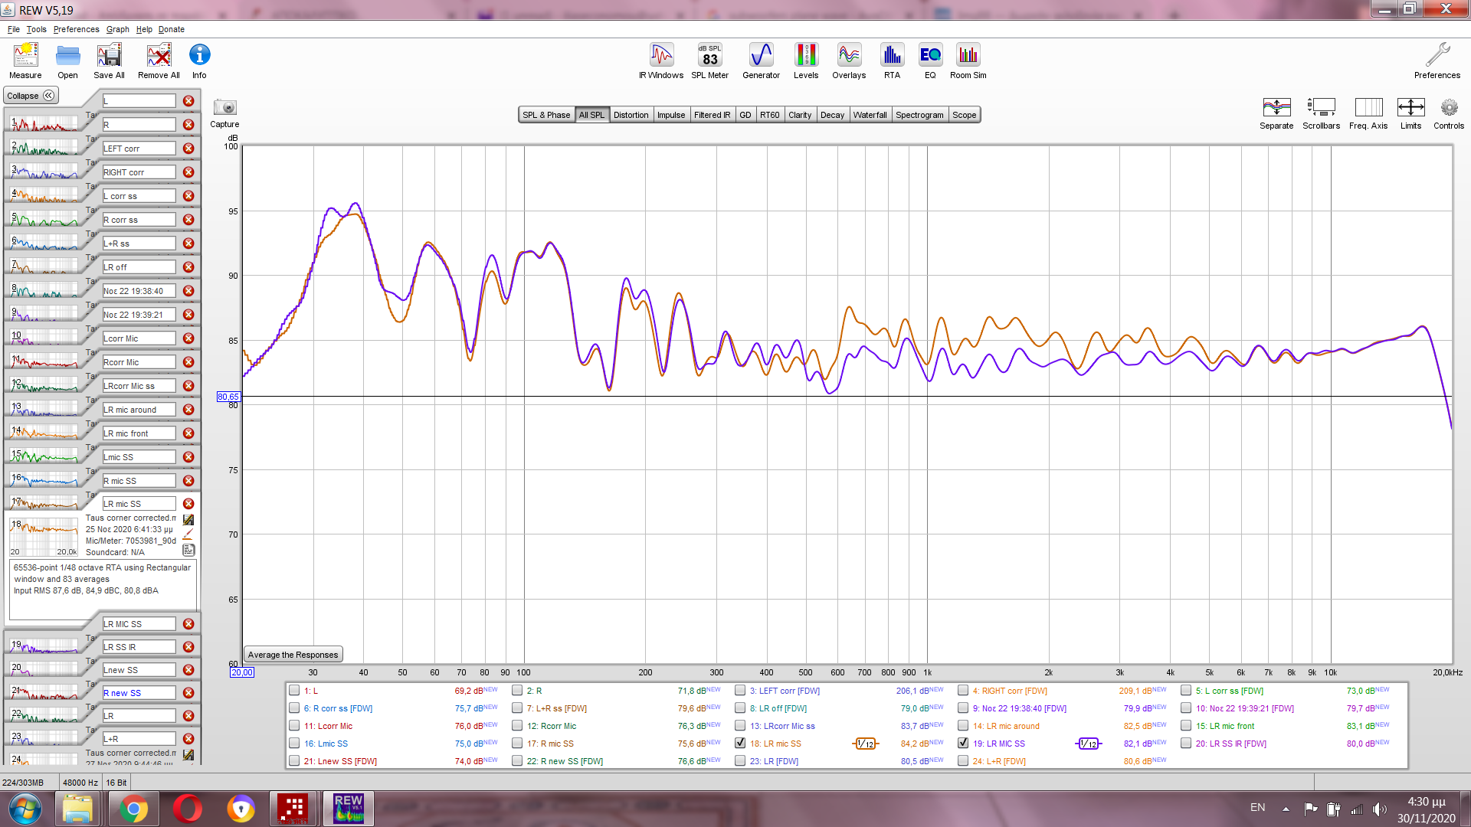Click the Remove All icon
This screenshot has height=827, width=1471.
click(159, 60)
